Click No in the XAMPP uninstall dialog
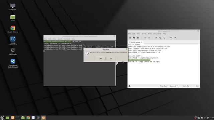The height and width of the screenshot is (120, 214). coord(111,59)
